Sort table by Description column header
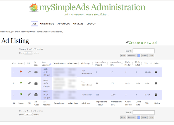Viewport: 174px width, 125px height. [x=59, y=63]
